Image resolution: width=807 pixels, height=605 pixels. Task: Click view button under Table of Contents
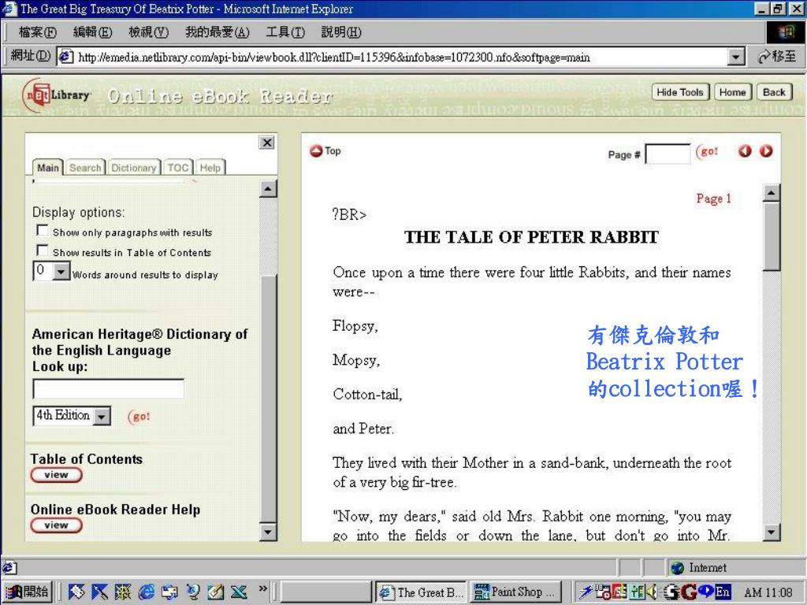coord(56,475)
